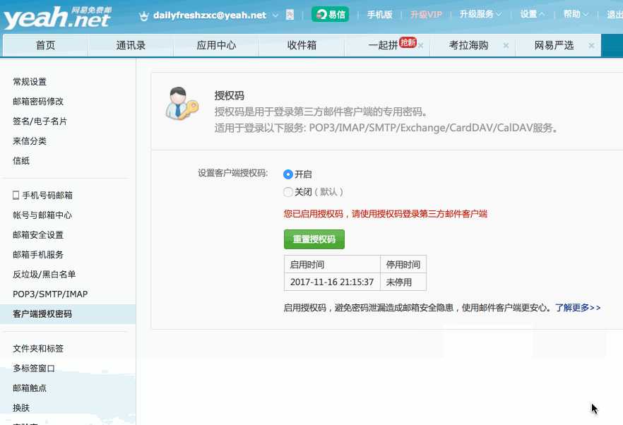The image size is (623, 425).
Task: Close the 考拉海购 tab
Action: pyautogui.click(x=505, y=44)
